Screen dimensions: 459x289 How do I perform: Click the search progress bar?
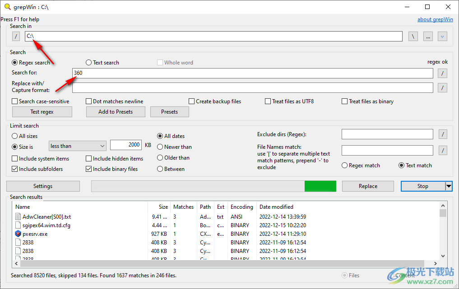[213, 186]
